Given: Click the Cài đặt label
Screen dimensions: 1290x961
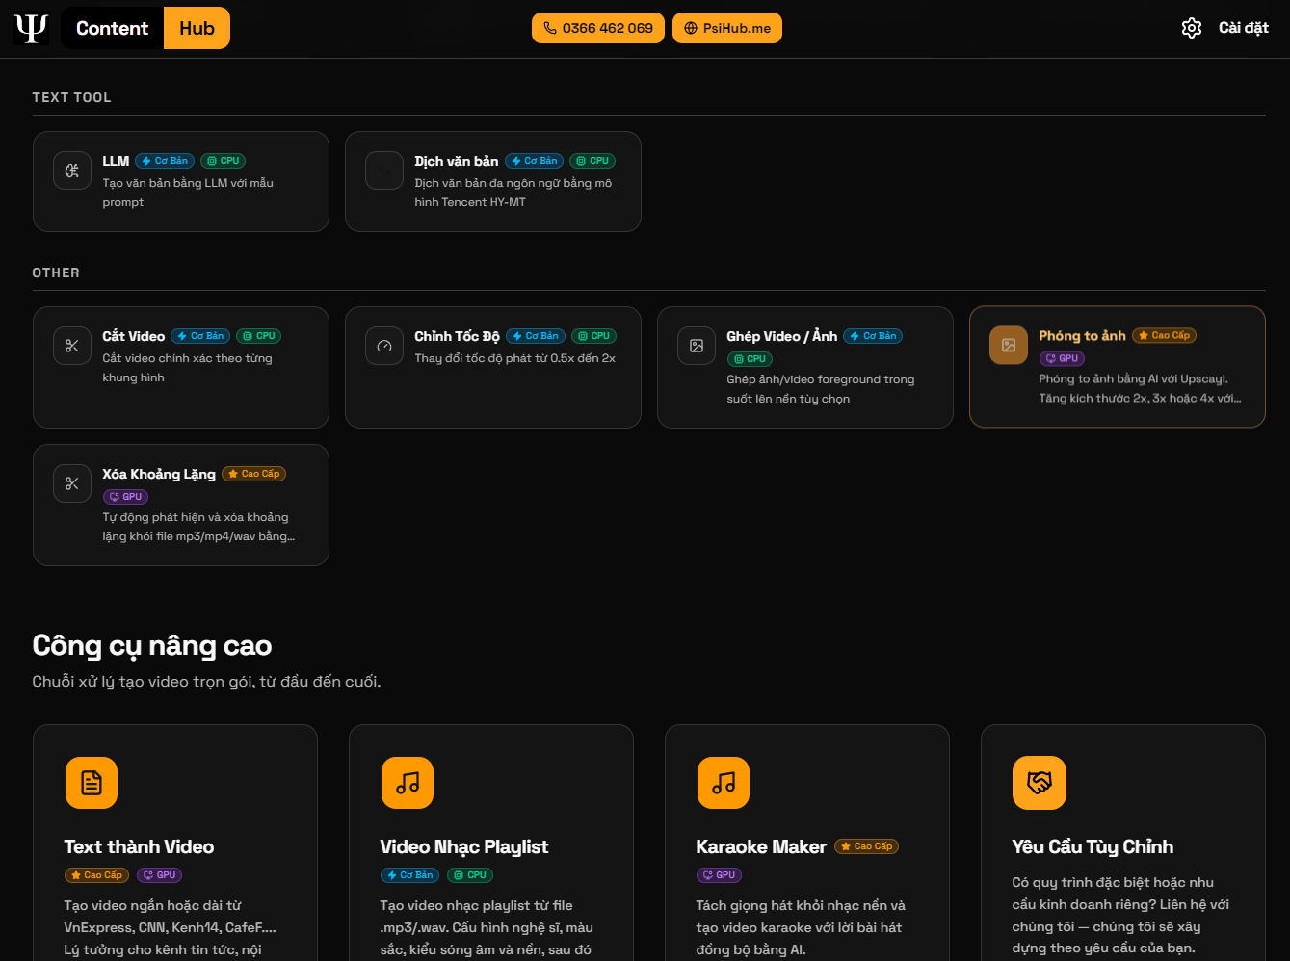Looking at the screenshot, I should (x=1244, y=28).
